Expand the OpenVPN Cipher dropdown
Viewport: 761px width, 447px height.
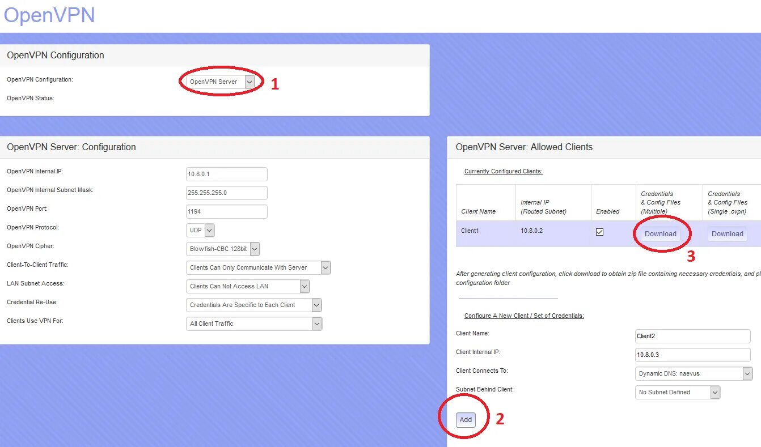(x=223, y=249)
